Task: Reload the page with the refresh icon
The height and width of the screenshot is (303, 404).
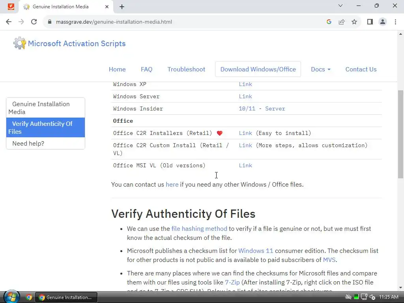Action: click(34, 22)
